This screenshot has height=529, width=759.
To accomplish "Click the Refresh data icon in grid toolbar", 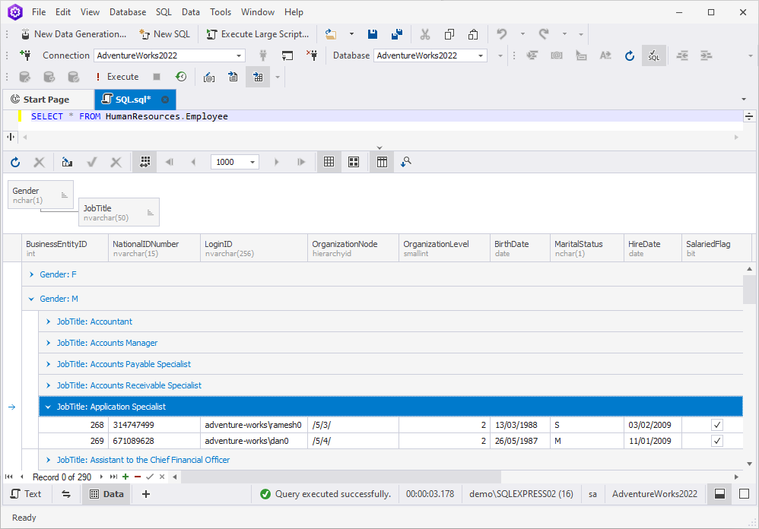I will point(15,162).
